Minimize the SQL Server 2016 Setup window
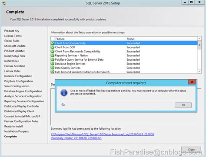The image size is (206, 157). pos(185,2)
